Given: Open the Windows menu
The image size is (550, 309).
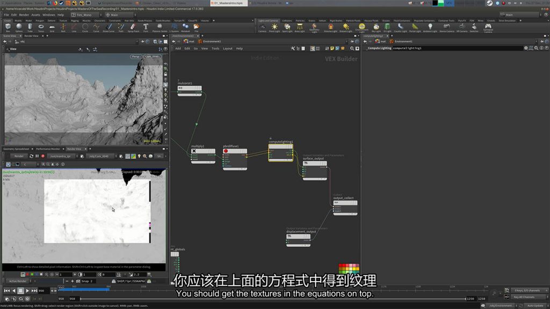Looking at the screenshot, I should [48, 15].
